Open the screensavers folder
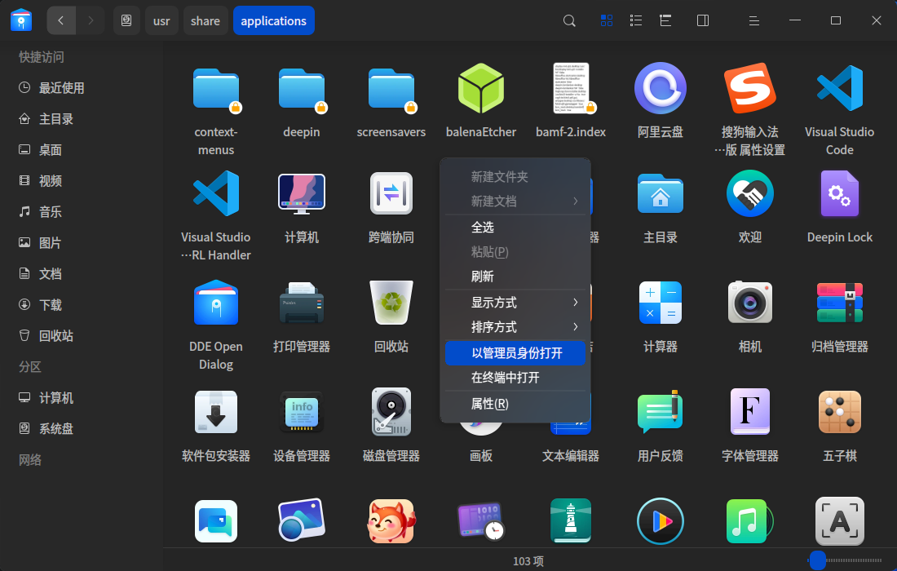This screenshot has width=897, height=571. [391, 90]
